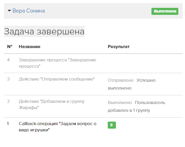The image size is (185, 147).
Task: Click the green result badge 3
Action: tap(112, 125)
